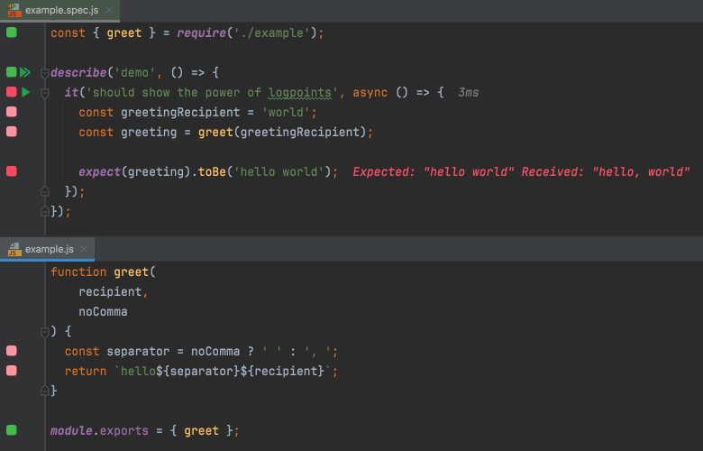Click green coverage marker beside describe line

point(12,72)
